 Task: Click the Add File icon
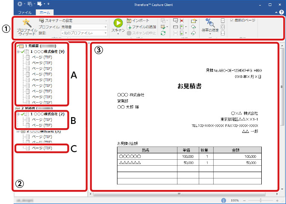click(129, 27)
